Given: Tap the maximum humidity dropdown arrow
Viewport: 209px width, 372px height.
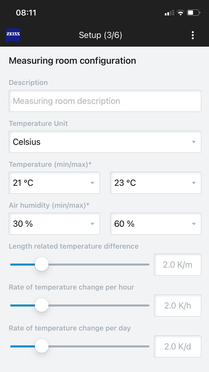Looking at the screenshot, I should click(x=193, y=224).
